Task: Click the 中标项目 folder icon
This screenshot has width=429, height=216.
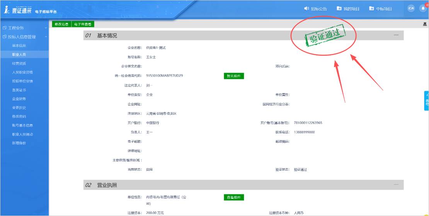Action: pos(371,9)
